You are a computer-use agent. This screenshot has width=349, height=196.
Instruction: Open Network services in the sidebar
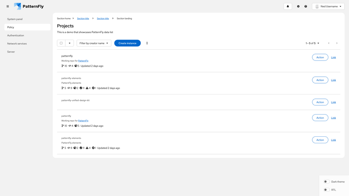[17, 44]
